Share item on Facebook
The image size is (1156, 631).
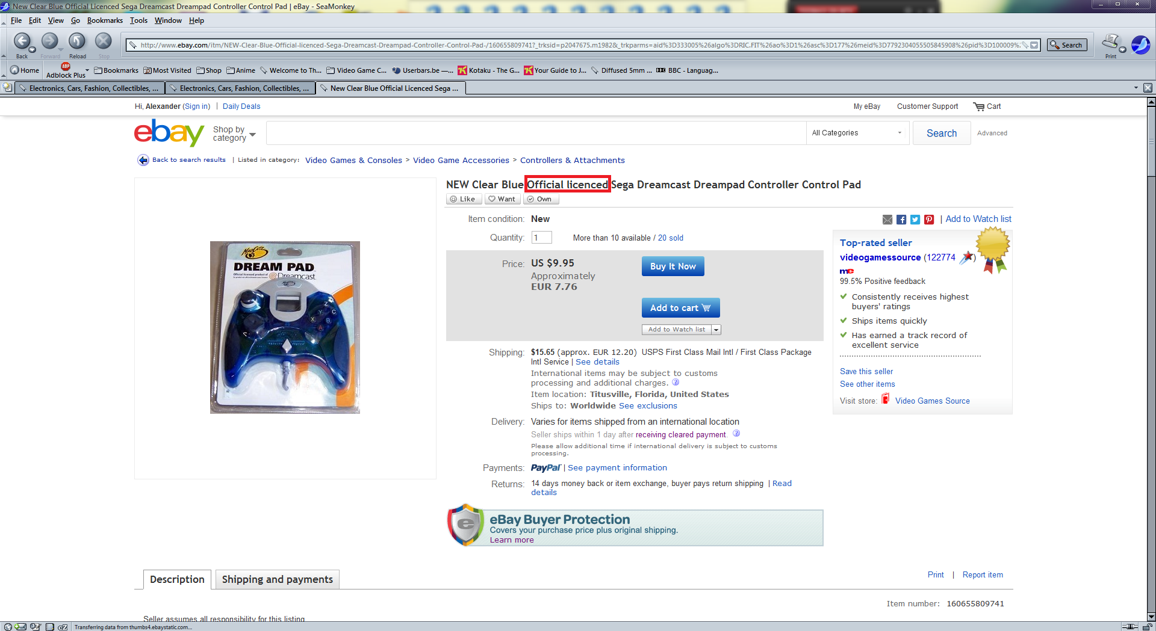[x=901, y=220]
